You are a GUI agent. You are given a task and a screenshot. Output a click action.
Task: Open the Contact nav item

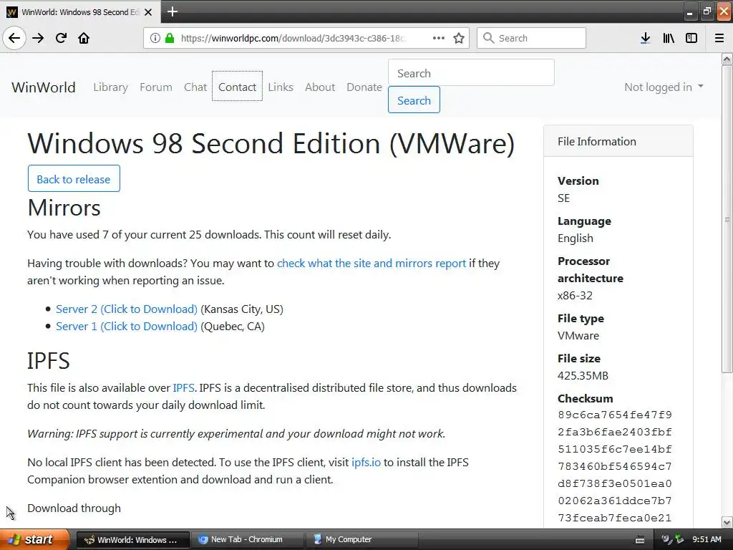click(x=237, y=87)
